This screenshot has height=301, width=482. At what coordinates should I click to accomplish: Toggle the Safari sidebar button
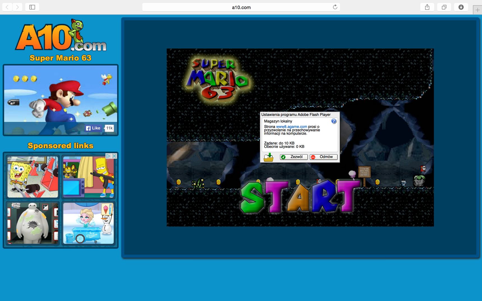coord(32,7)
